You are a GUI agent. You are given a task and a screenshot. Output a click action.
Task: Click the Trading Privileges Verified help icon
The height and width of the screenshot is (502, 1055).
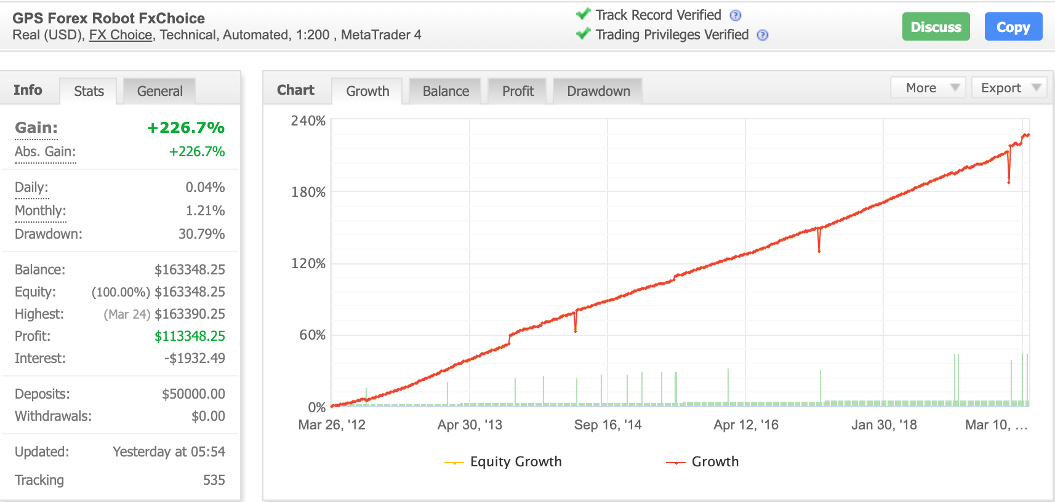(762, 35)
